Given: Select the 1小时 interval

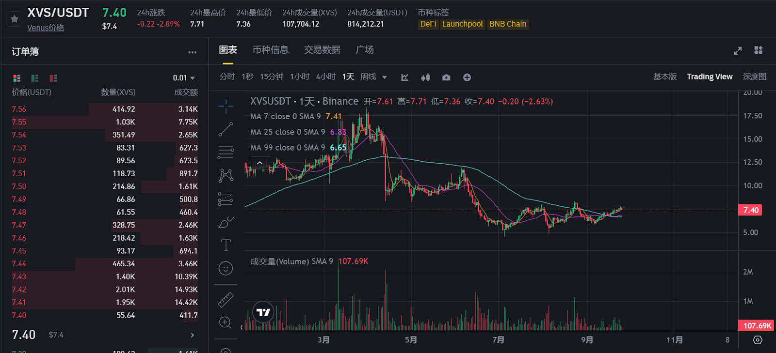Looking at the screenshot, I should click(x=300, y=77).
